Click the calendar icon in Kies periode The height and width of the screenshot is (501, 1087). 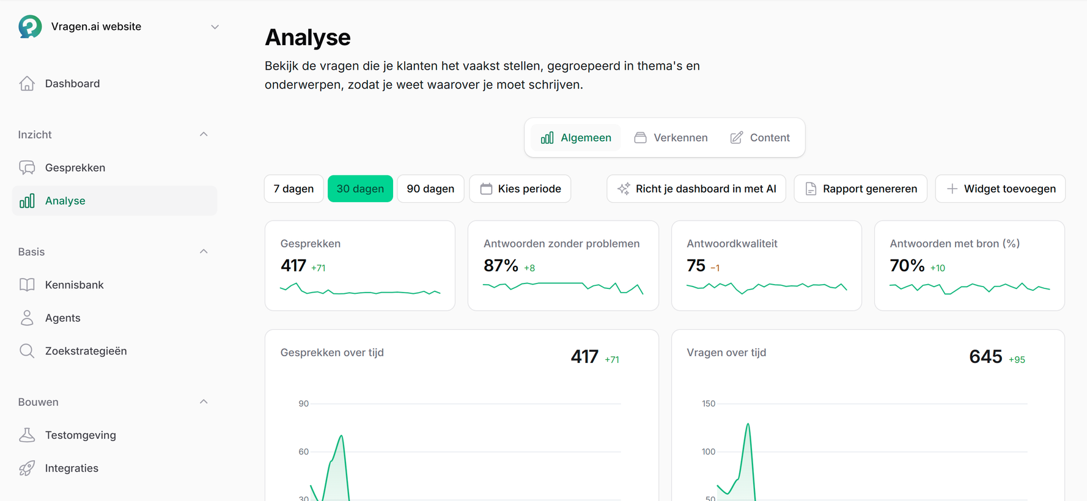486,189
